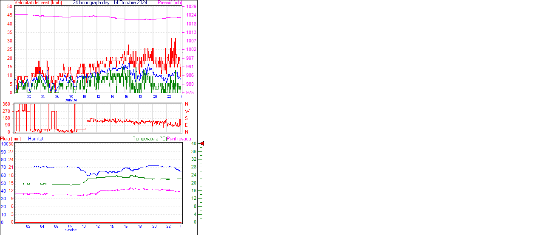The width and height of the screenshot is (544, 235).
Task: Select the "S" compass direction label
Action: pos(186,118)
